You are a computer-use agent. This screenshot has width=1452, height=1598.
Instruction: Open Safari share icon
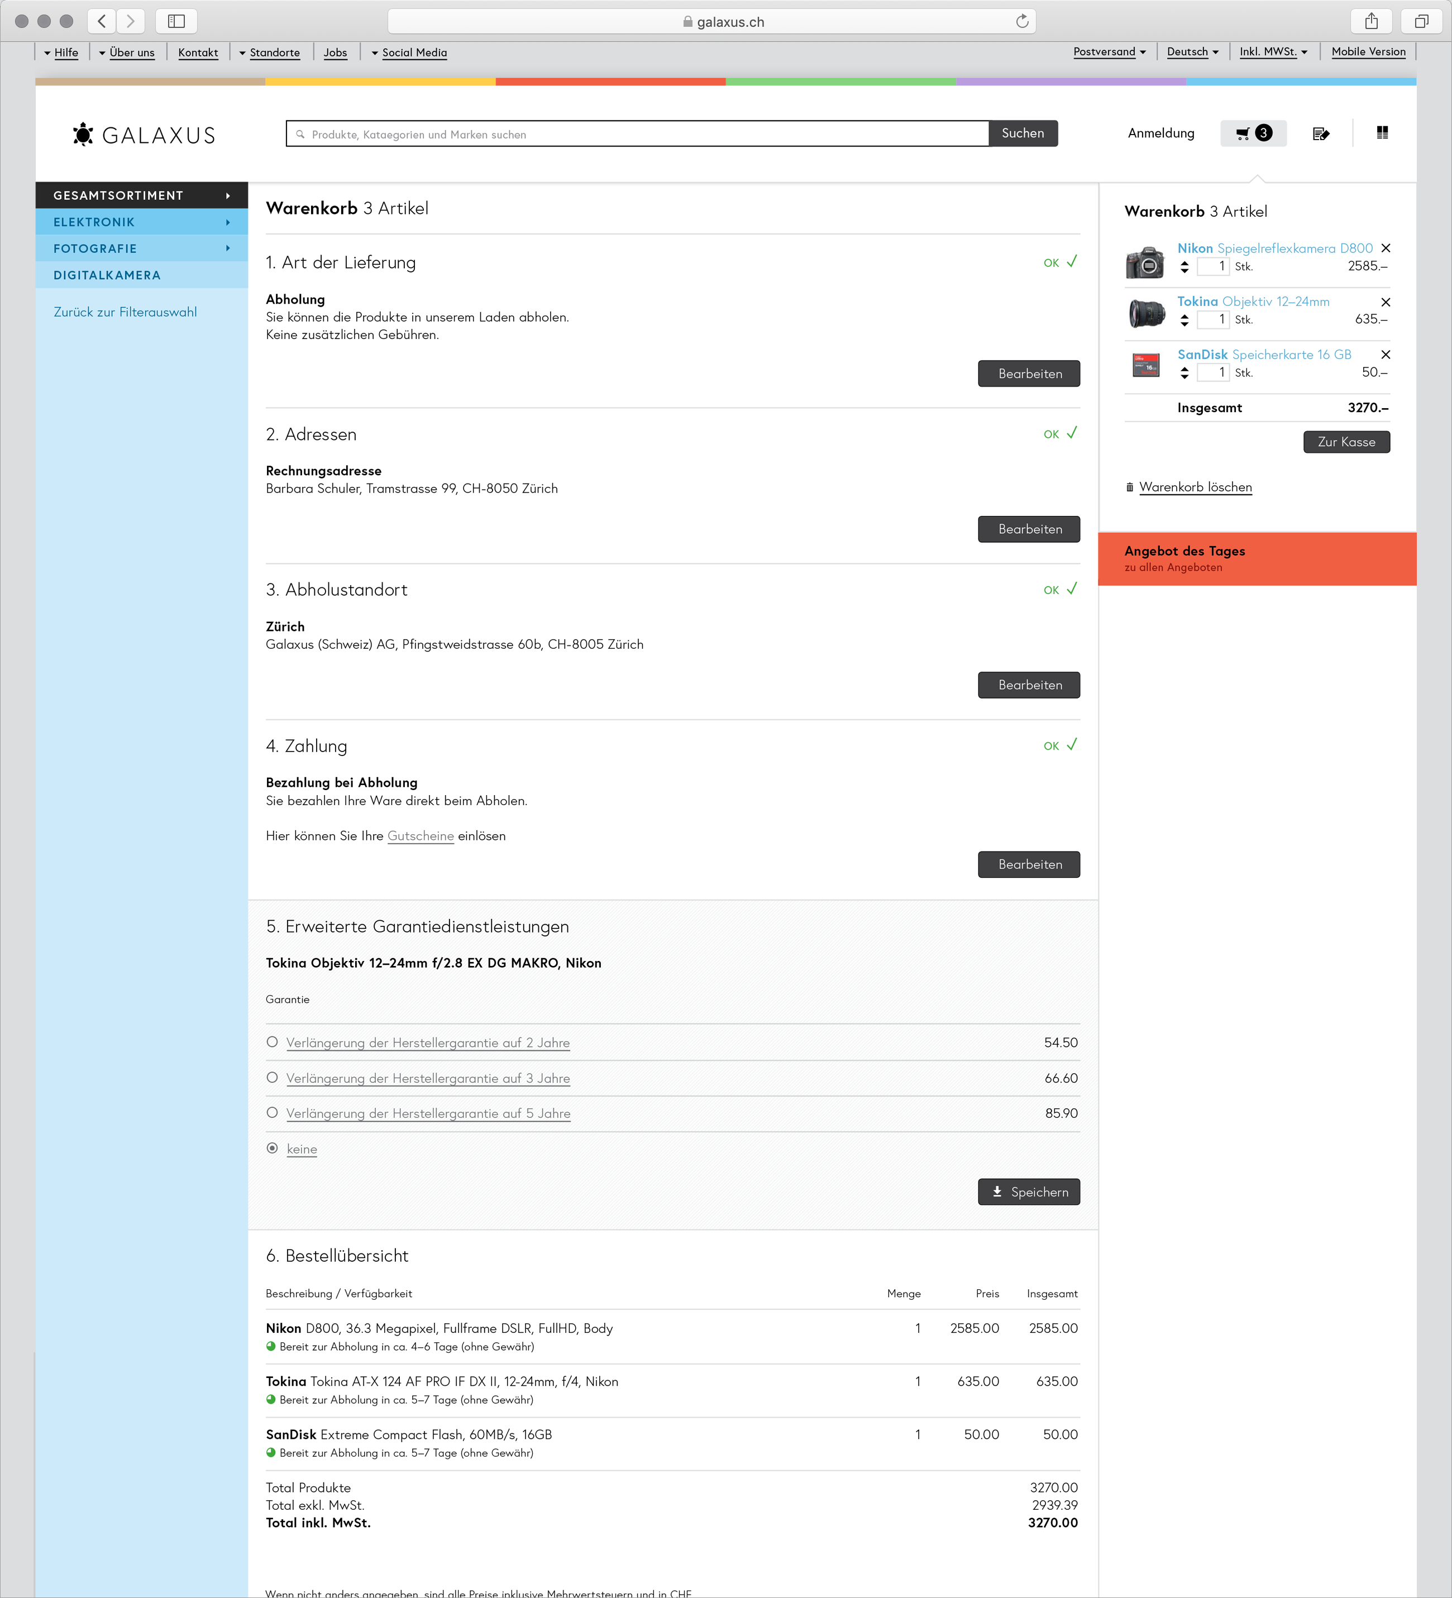point(1371,21)
